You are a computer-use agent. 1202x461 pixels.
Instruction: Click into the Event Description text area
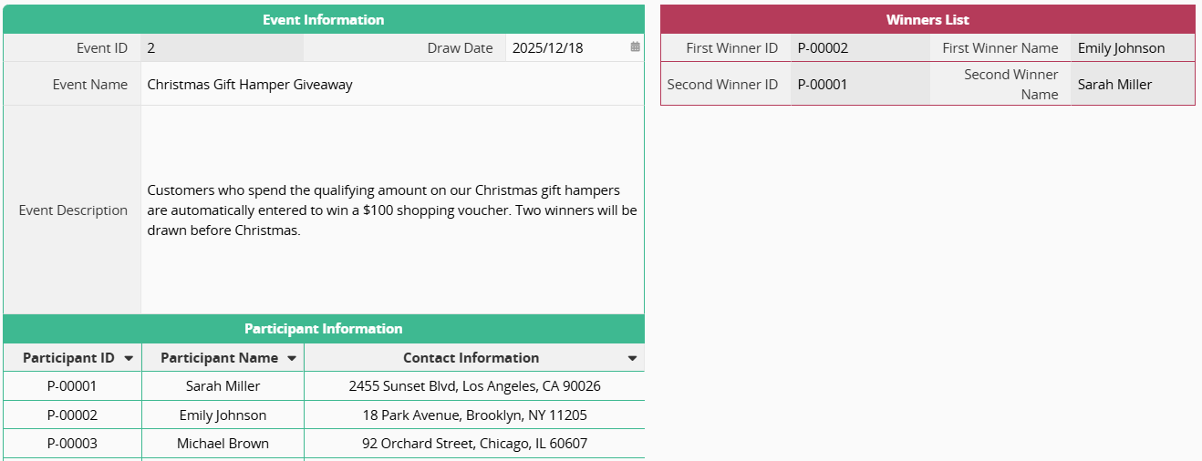coord(392,210)
